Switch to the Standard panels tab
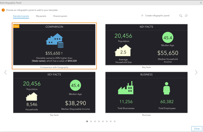The width and height of the screenshot is (203, 132). [21, 16]
